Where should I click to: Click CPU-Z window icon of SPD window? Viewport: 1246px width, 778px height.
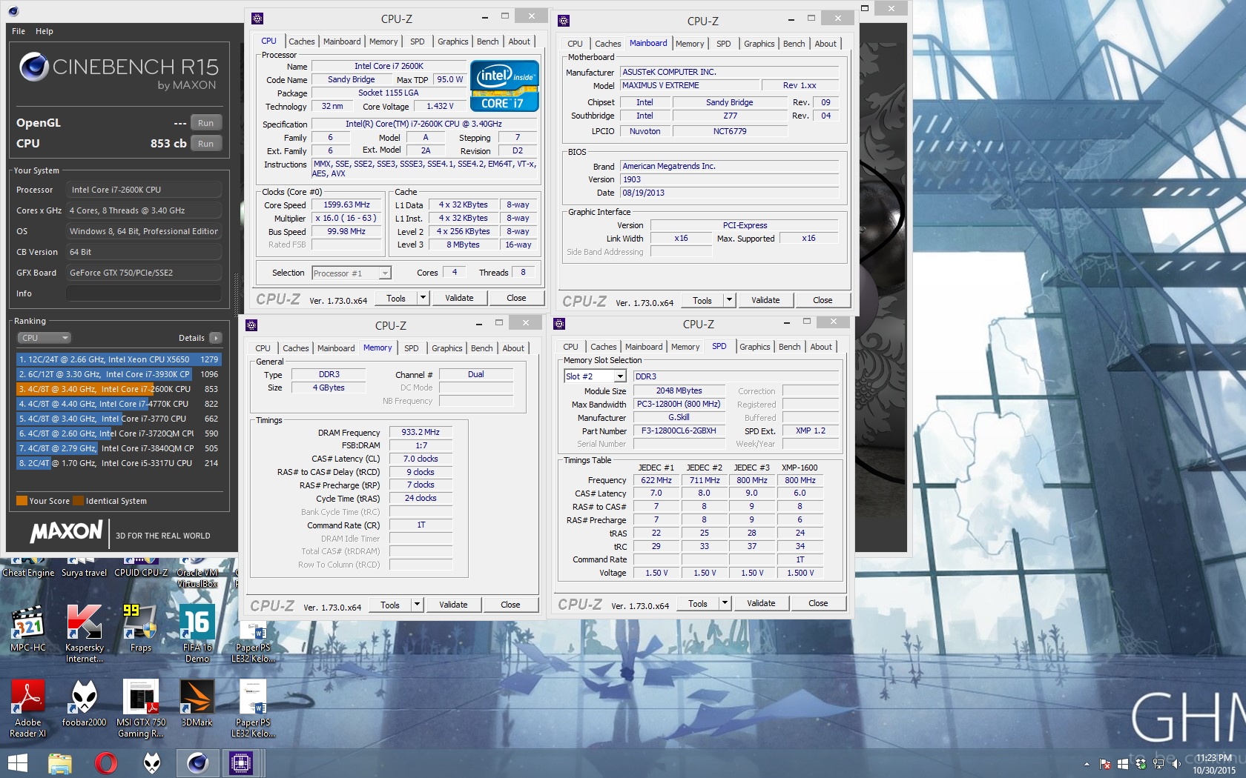coord(559,324)
